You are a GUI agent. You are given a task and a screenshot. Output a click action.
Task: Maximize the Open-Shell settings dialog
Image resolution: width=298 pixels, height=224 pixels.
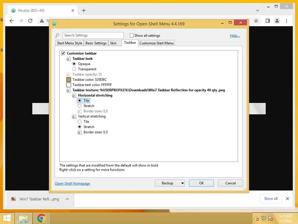230,23
